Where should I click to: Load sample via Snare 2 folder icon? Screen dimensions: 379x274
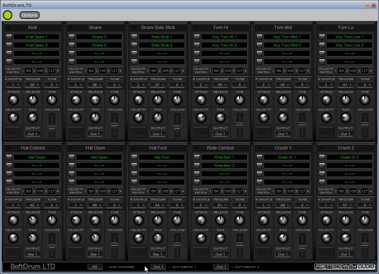pyautogui.click(x=72, y=45)
